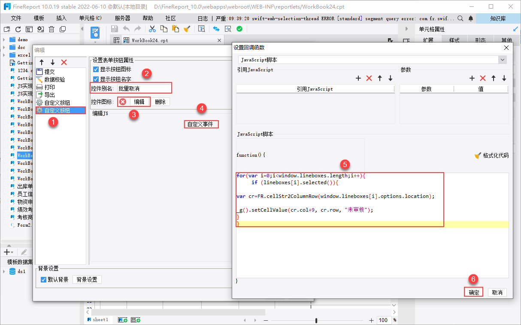Click the zoom slider handle at bottom
The image size is (521, 325).
pyautogui.click(x=316, y=320)
